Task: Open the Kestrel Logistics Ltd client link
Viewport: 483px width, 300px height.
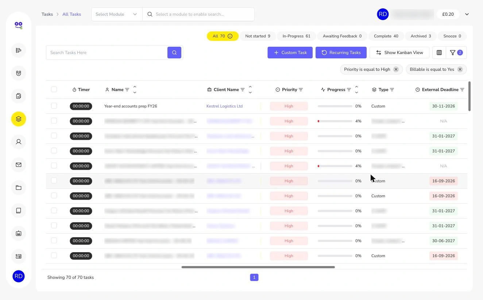Action: pyautogui.click(x=224, y=106)
